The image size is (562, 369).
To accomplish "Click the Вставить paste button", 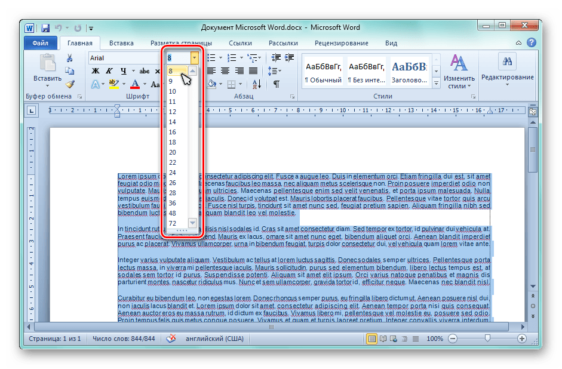I will [x=47, y=69].
